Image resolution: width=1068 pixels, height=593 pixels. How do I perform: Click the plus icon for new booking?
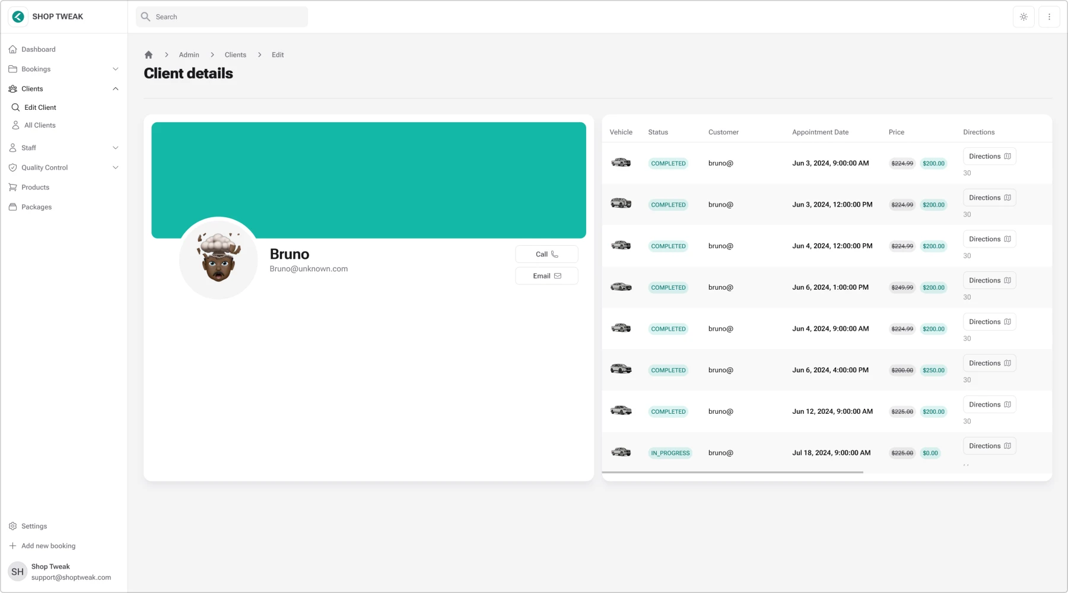13,546
